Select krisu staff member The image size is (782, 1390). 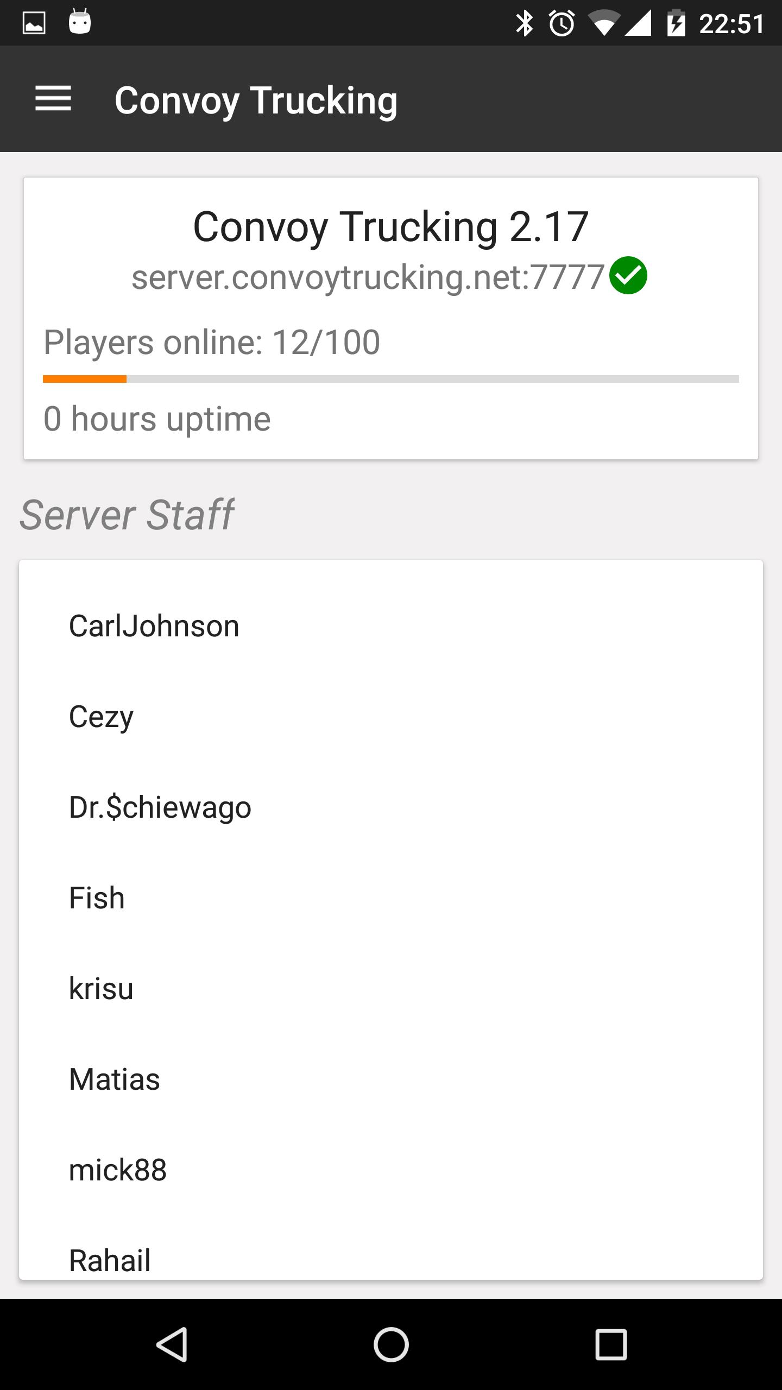point(101,989)
